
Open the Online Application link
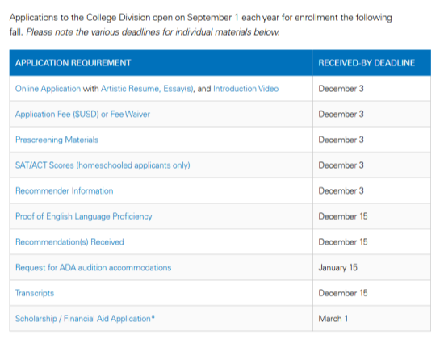coord(48,89)
